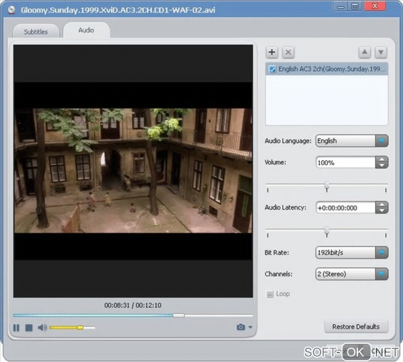The height and width of the screenshot is (362, 403).
Task: Move audio track down
Action: [x=381, y=53]
